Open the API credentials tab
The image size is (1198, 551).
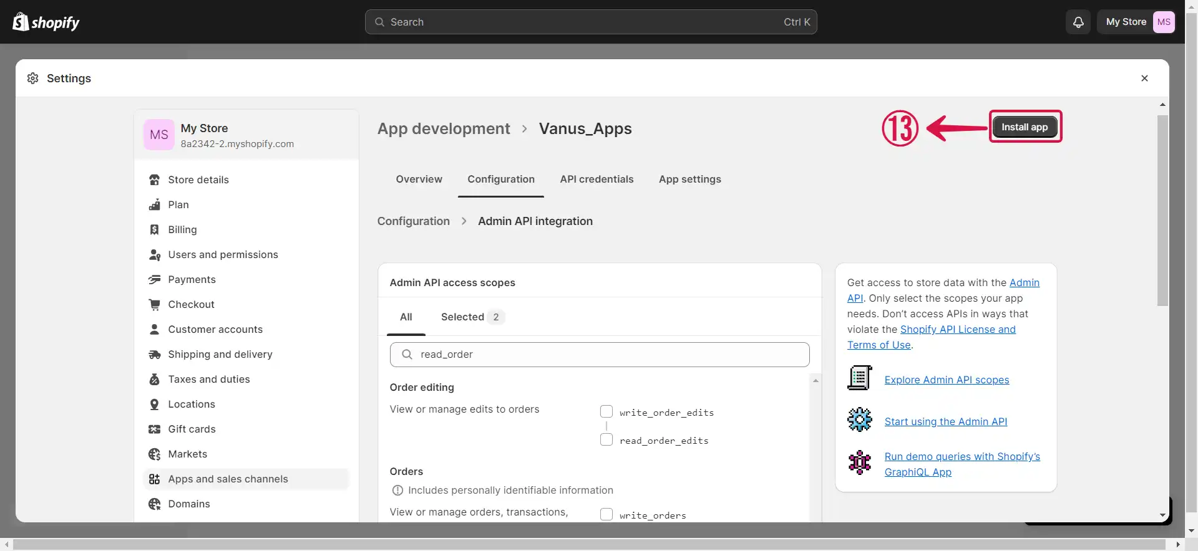pyautogui.click(x=597, y=179)
